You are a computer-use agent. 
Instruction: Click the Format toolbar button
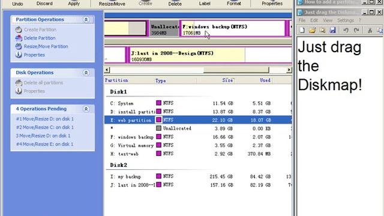(233, 4)
